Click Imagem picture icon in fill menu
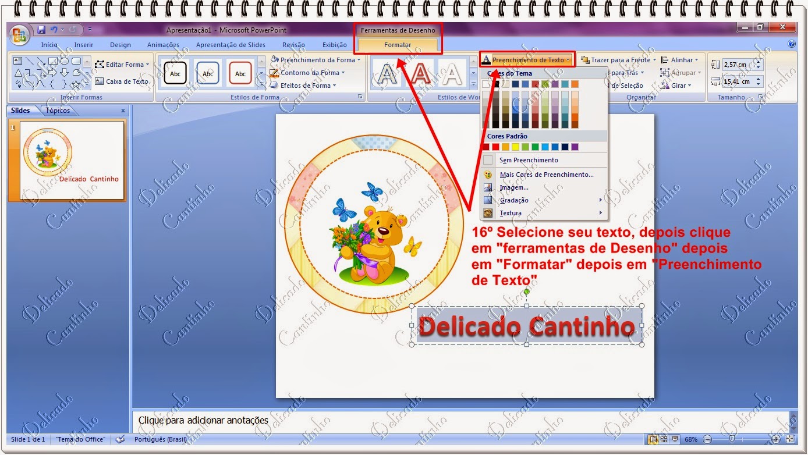 (488, 187)
